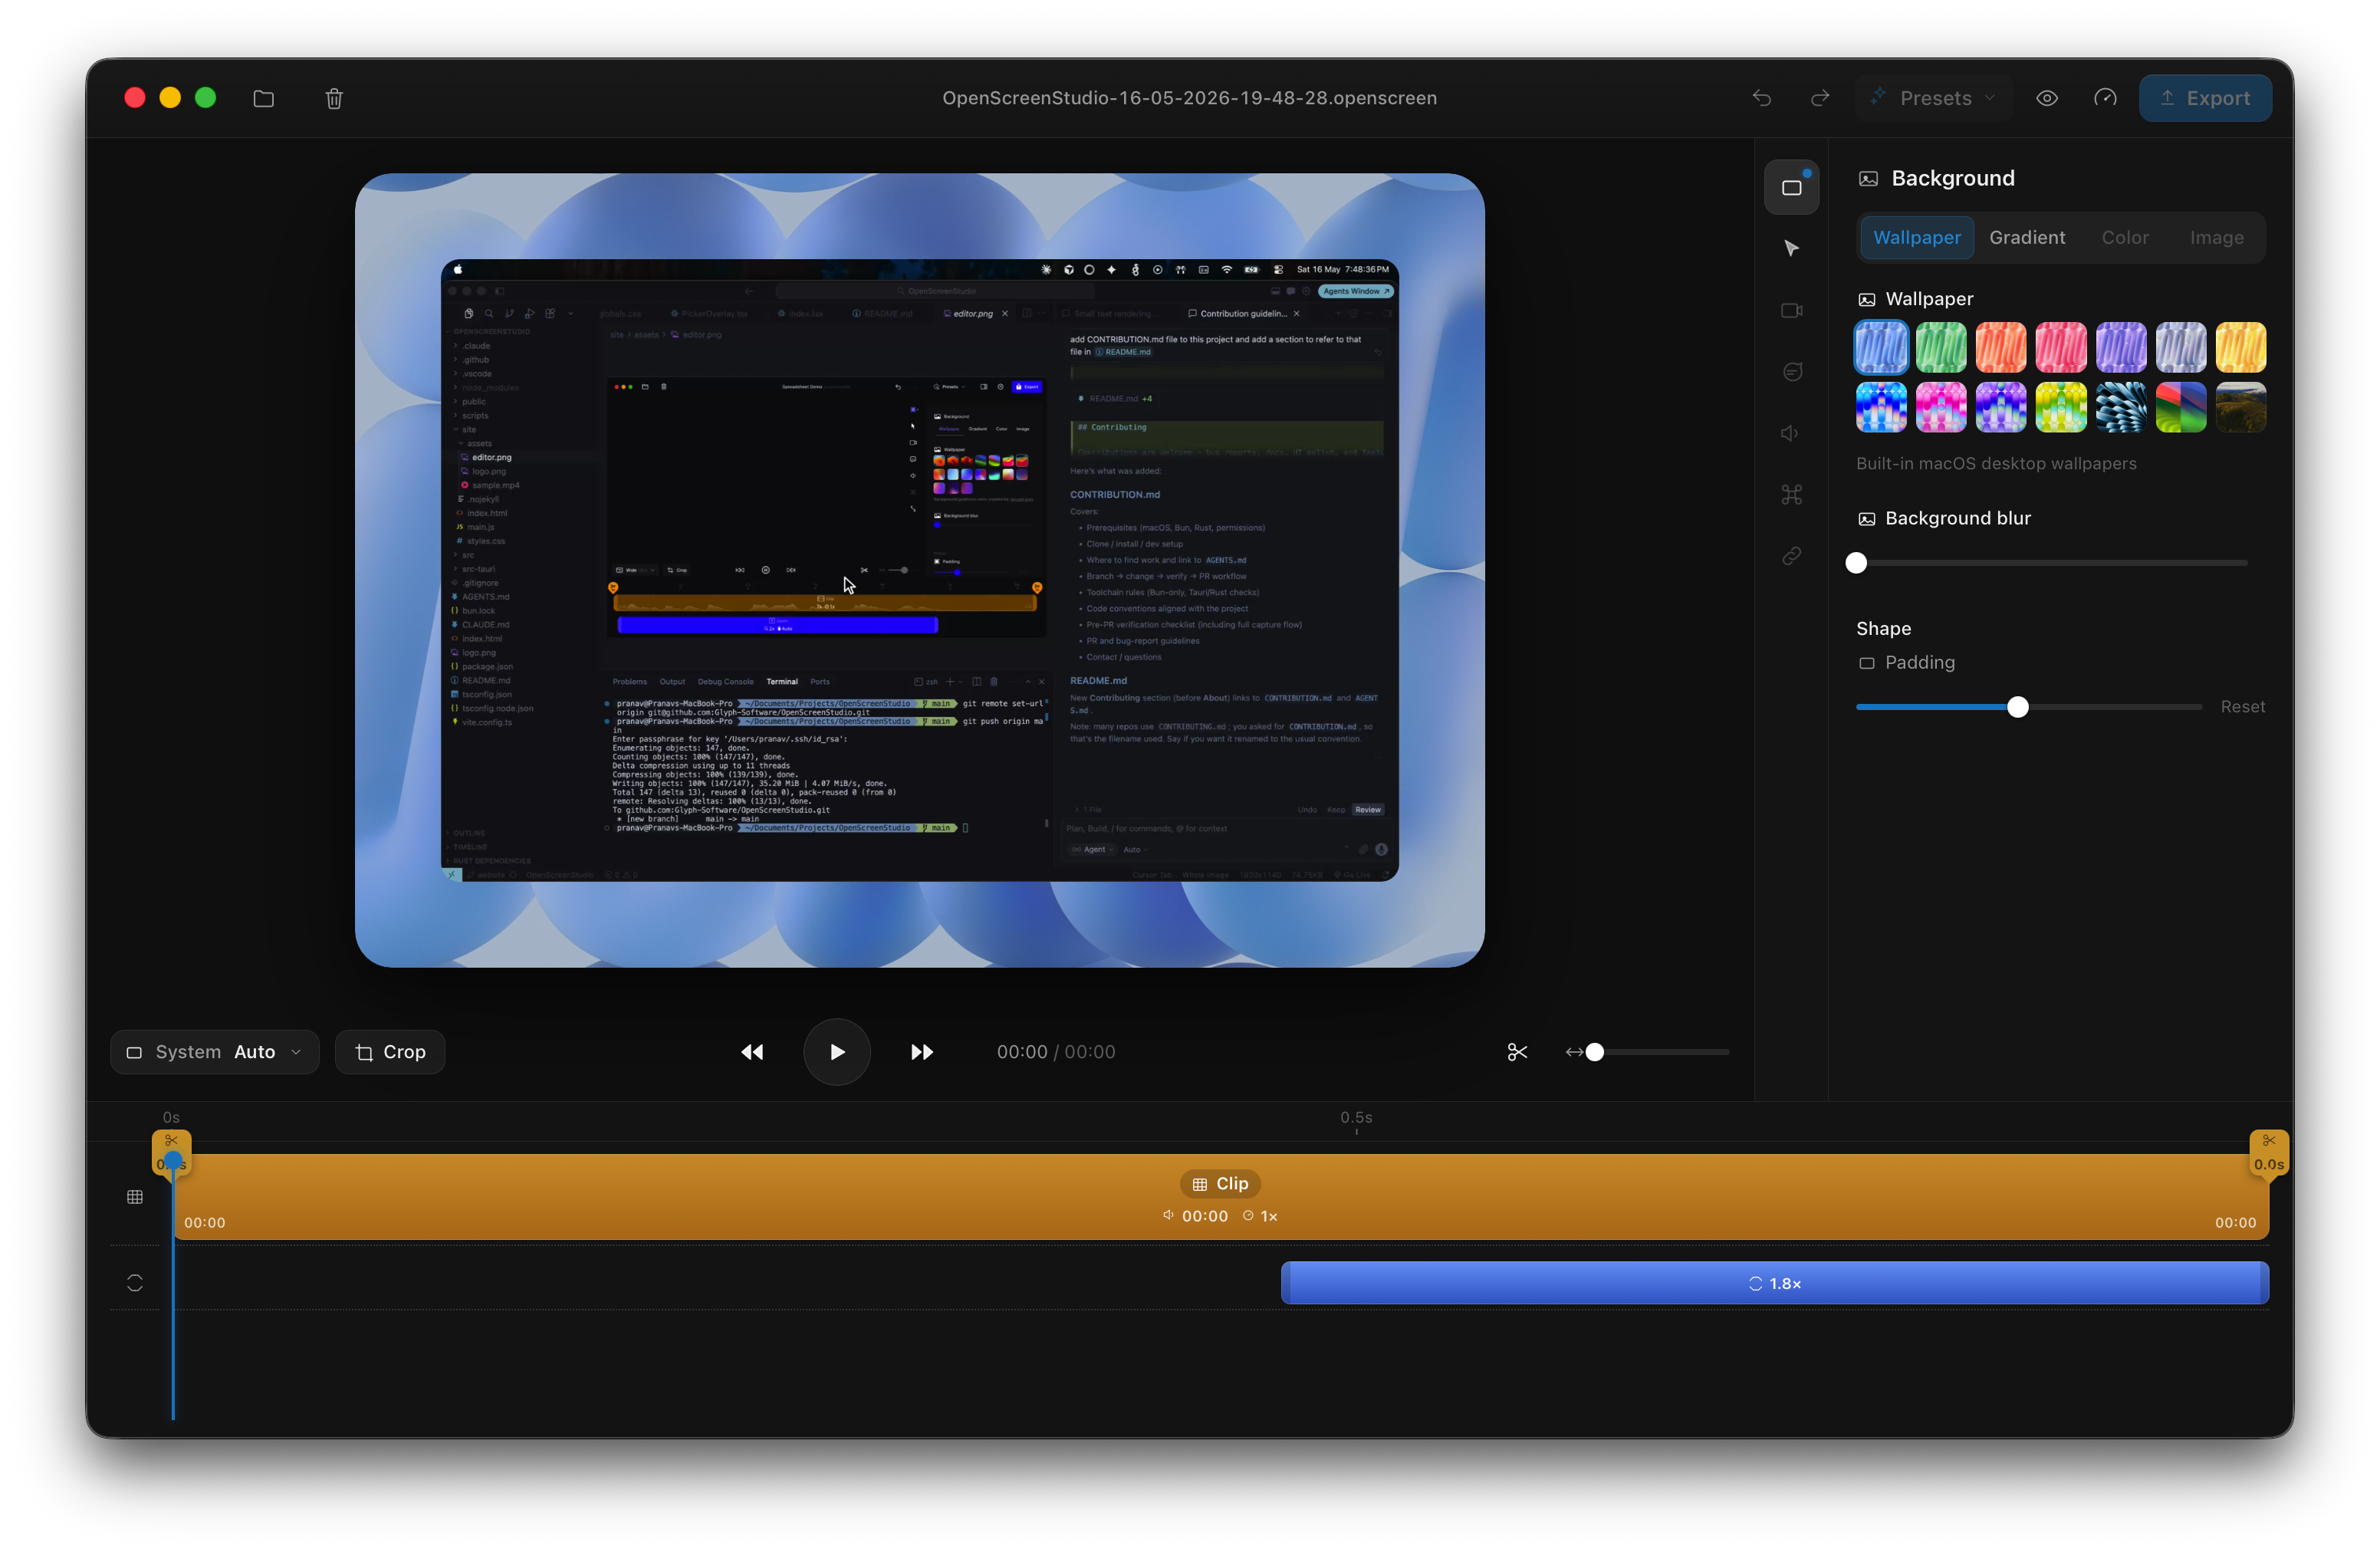Rewind to the previous point
This screenshot has width=2380, height=1552.
point(752,1052)
